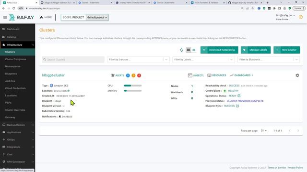Screen dimensions: 307x172
Task: Click the CPU usage bar
Action: tap(133, 86)
